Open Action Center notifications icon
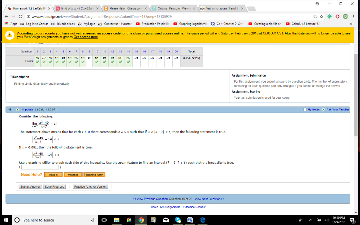360x225 pixels. 352,220
